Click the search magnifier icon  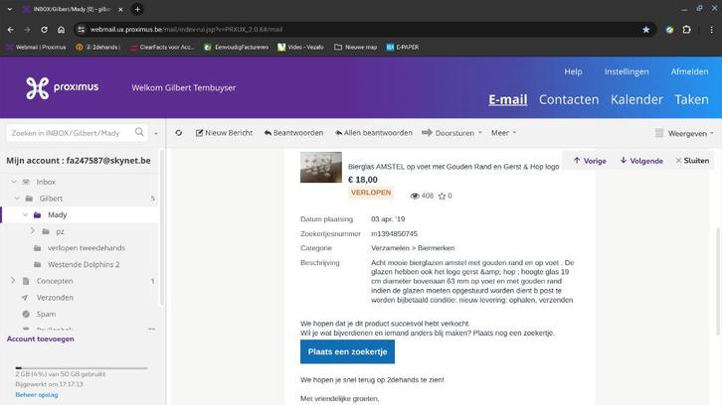coord(138,133)
